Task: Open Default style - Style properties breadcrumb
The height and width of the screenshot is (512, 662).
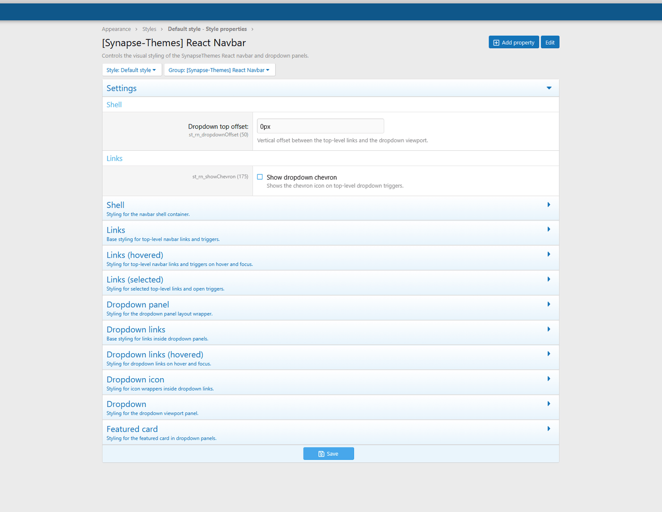Action: pyautogui.click(x=207, y=29)
